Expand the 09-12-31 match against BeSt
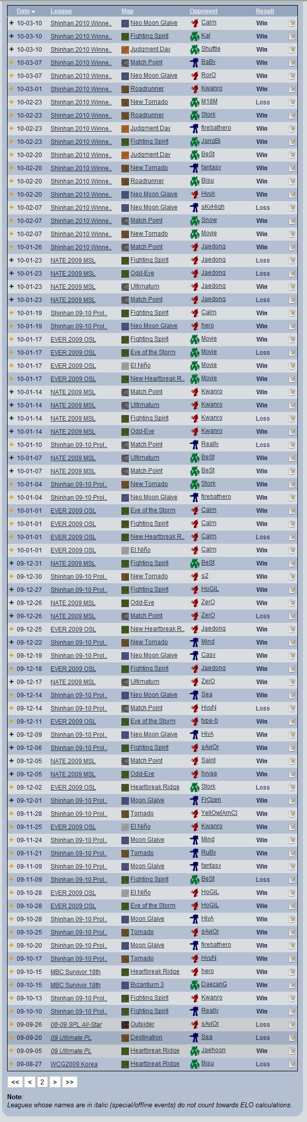 12,564
